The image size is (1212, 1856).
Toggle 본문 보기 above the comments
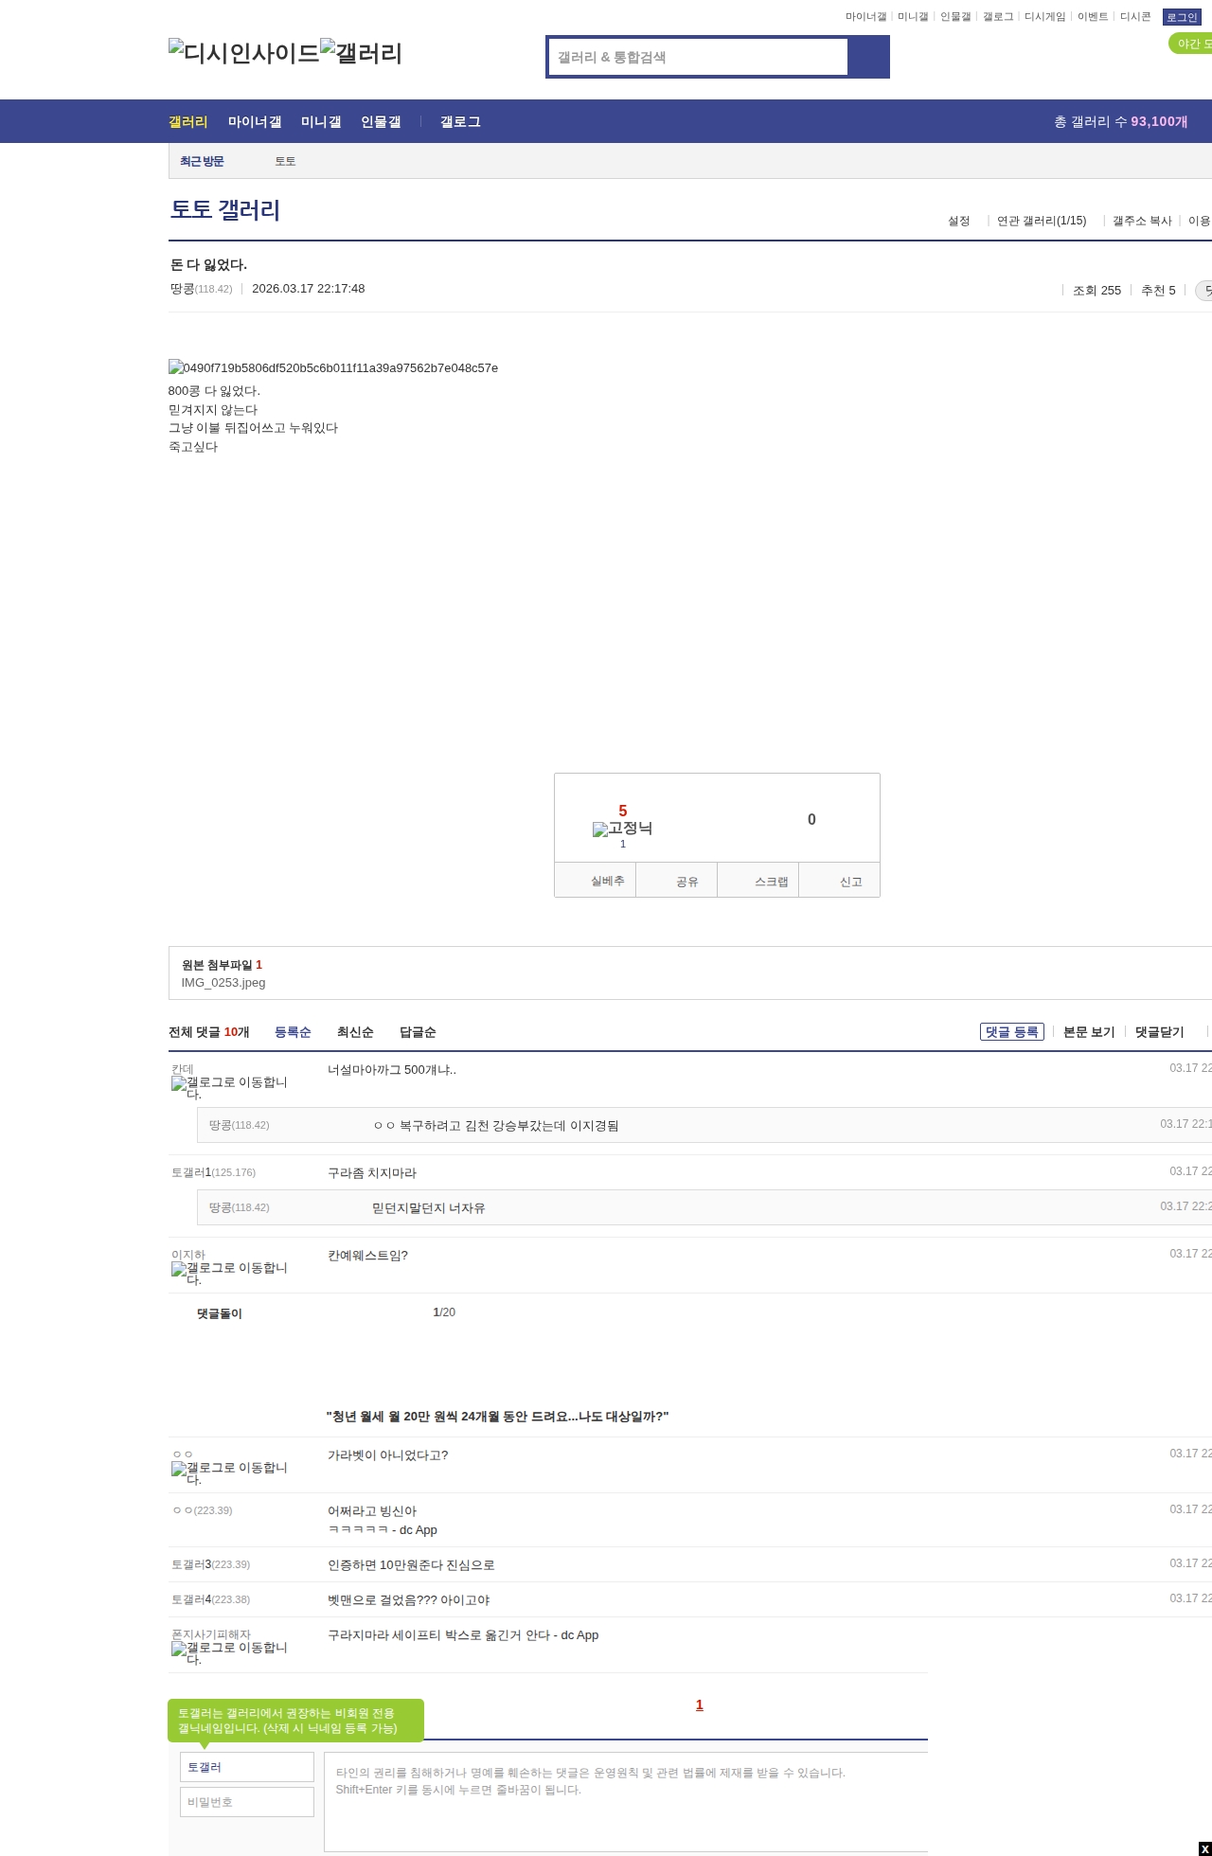(1088, 1032)
